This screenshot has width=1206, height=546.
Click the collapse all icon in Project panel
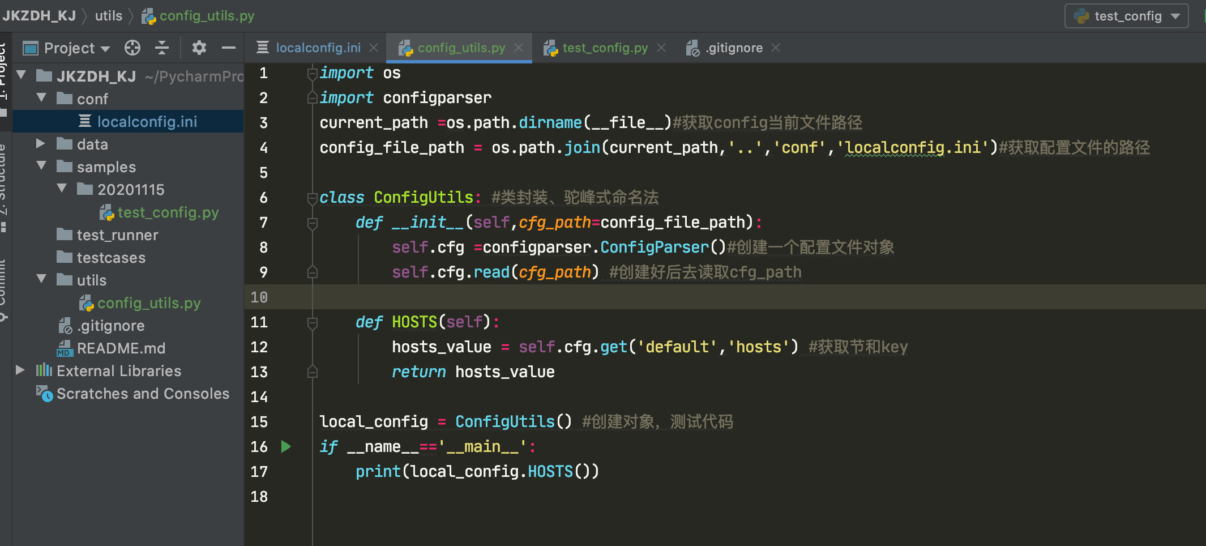point(162,48)
